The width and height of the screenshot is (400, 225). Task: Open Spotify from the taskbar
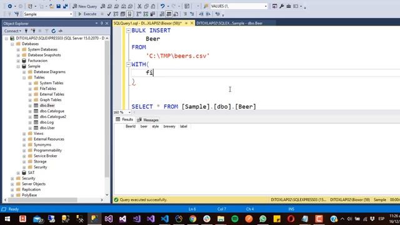pos(235,219)
